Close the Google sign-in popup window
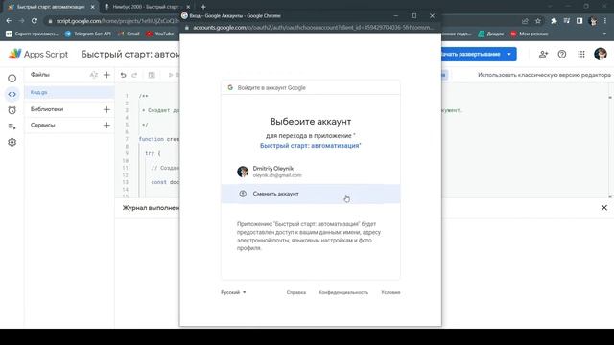This screenshot has height=345, width=614. (x=432, y=15)
